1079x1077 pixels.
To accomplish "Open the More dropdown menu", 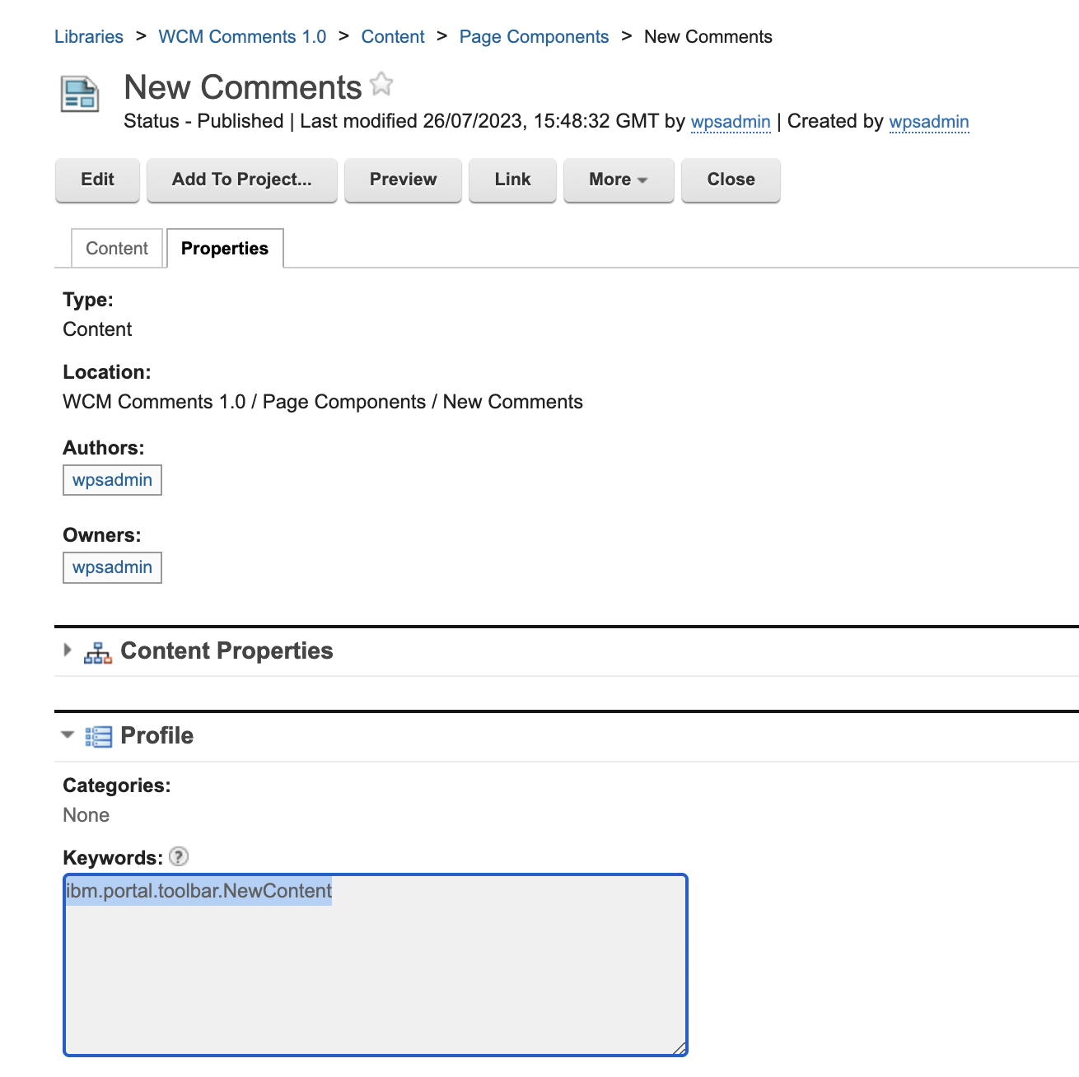I will (x=618, y=179).
